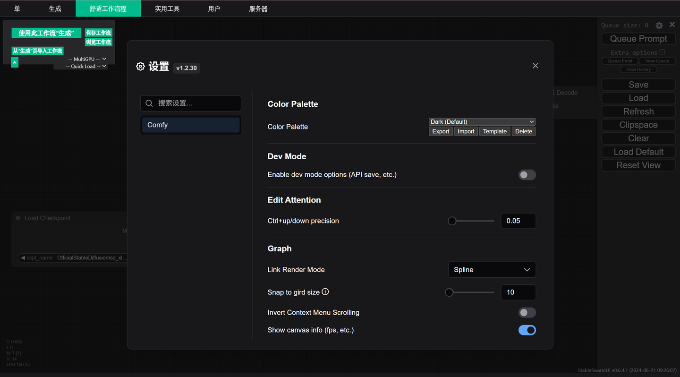Click the gear icon beside Queue size

pos(659,26)
